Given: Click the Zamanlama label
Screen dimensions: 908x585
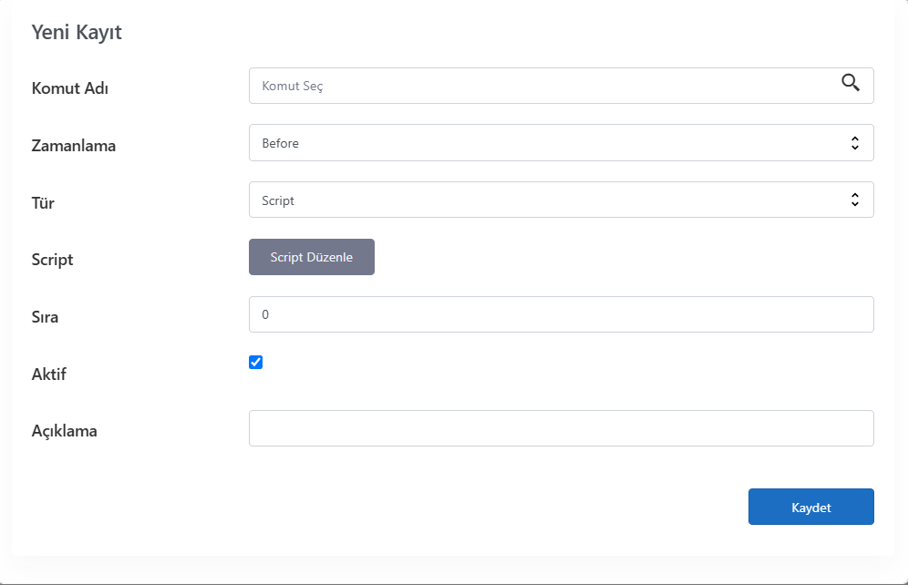Looking at the screenshot, I should click(74, 145).
